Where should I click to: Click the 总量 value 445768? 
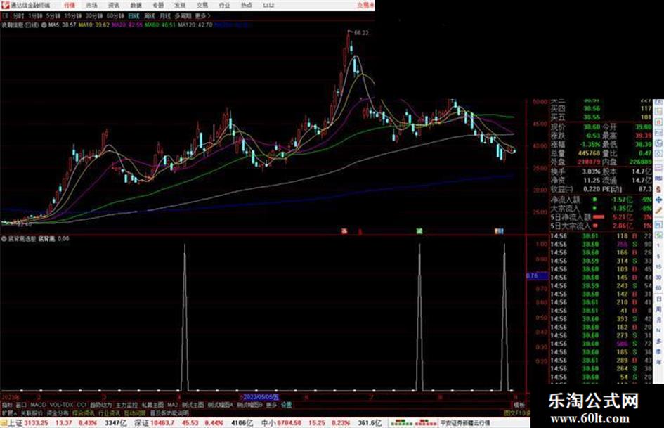click(x=589, y=153)
